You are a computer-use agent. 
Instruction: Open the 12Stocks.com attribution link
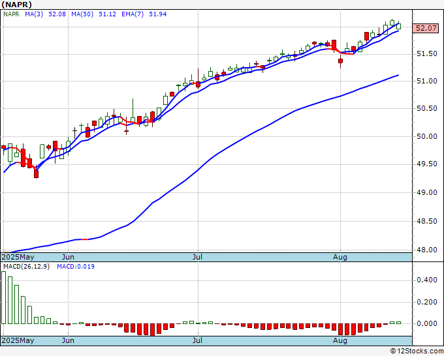point(417,351)
